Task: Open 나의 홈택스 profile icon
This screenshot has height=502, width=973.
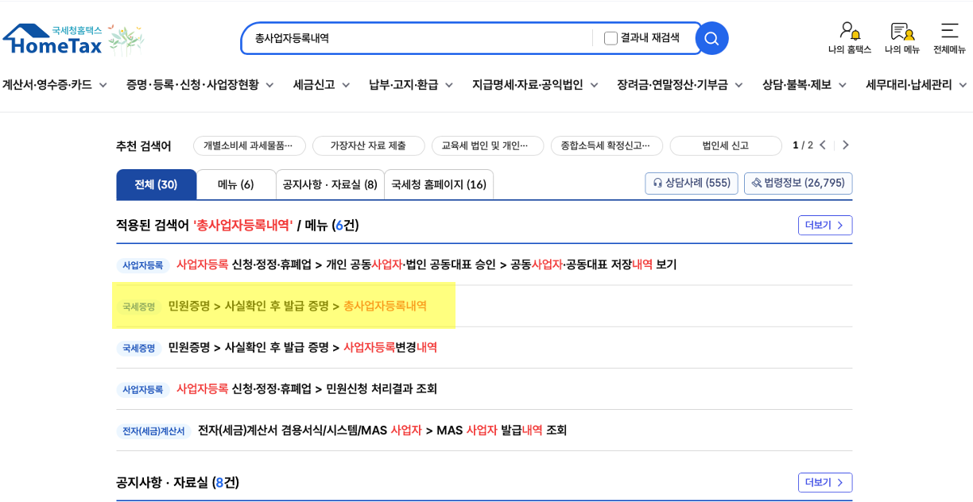Action: tap(850, 38)
